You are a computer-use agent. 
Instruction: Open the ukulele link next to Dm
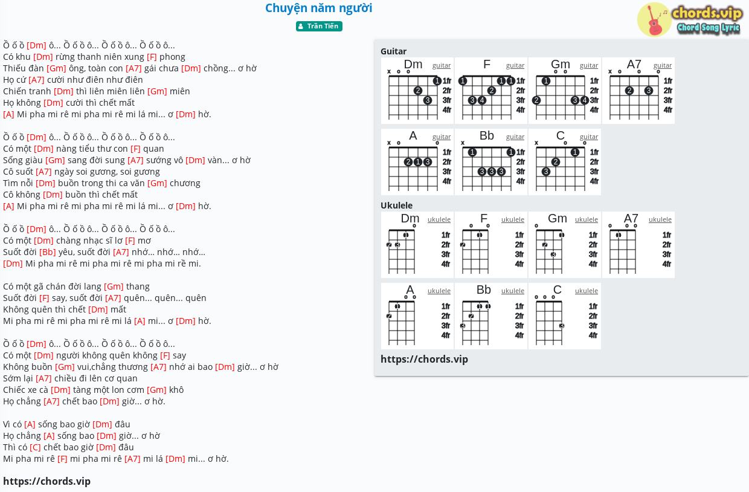coord(439,219)
